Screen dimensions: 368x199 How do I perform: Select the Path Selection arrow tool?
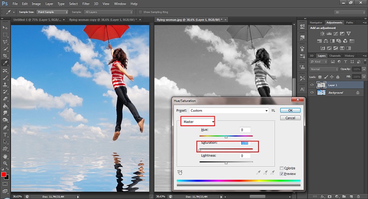click(5, 142)
